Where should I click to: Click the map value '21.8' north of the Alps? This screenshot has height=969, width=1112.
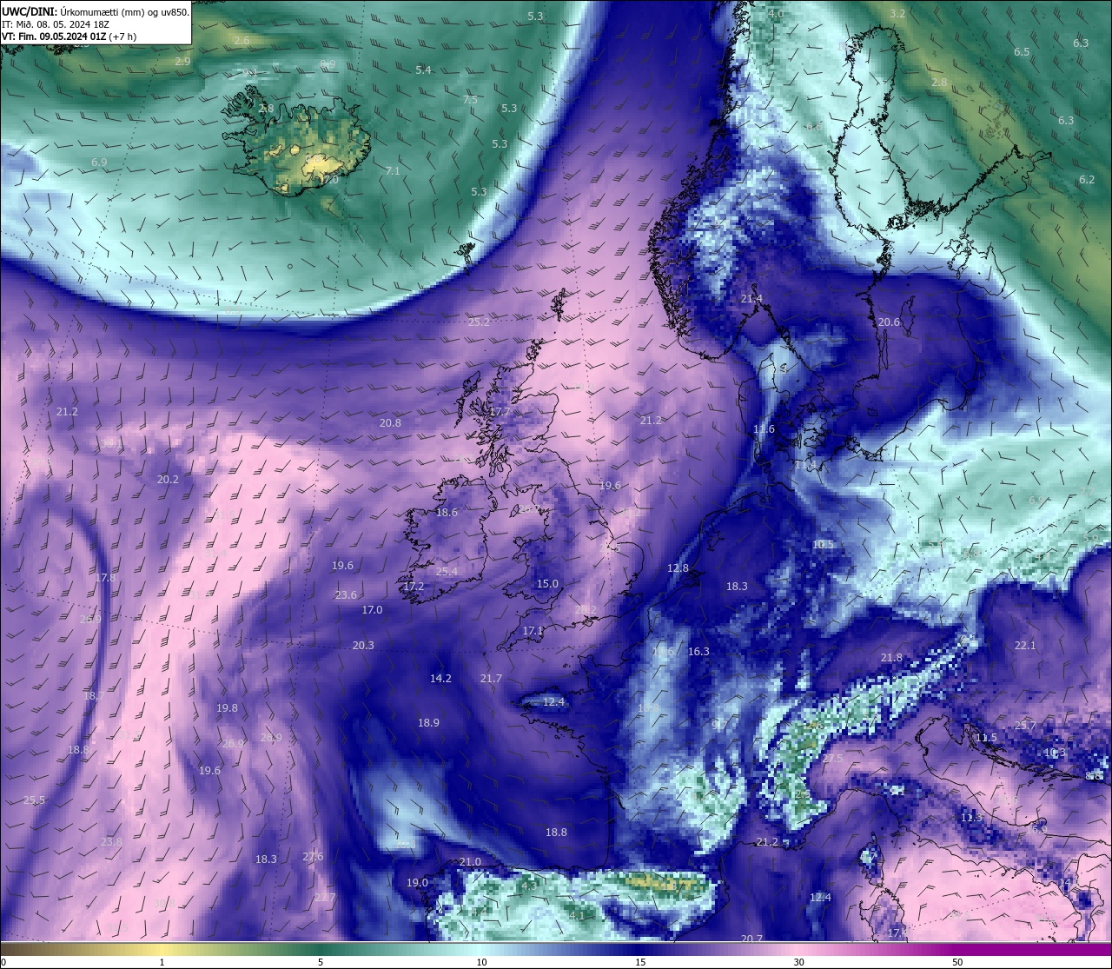pos(891,658)
